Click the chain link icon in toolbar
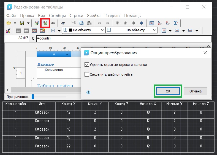 coord(53,23)
